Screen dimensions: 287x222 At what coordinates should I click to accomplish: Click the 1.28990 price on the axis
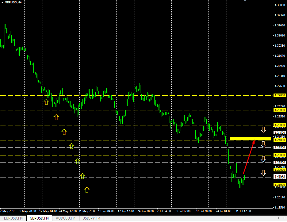pyautogui.click(x=280, y=66)
